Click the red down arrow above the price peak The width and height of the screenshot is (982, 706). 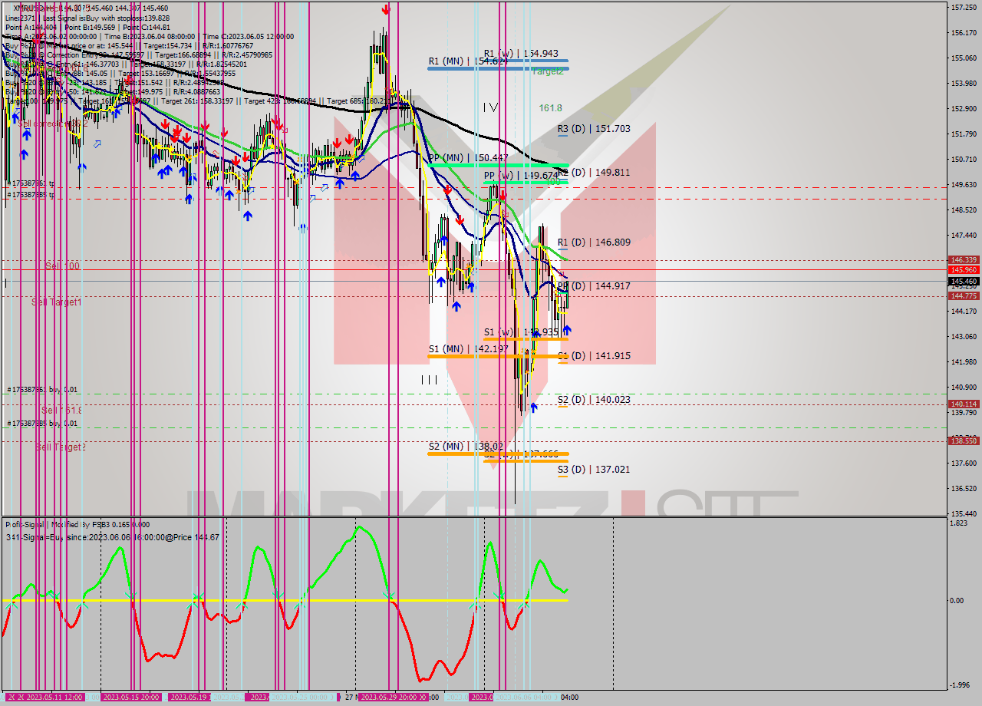(x=386, y=9)
